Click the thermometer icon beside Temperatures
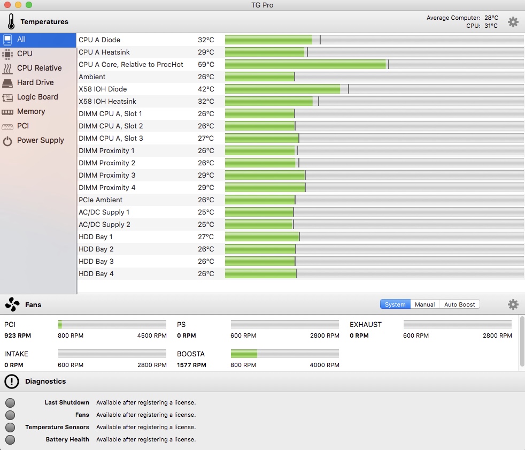Image resolution: width=525 pixels, height=450 pixels. coord(11,21)
